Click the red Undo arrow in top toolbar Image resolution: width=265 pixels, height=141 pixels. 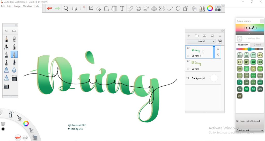click(x=49, y=8)
